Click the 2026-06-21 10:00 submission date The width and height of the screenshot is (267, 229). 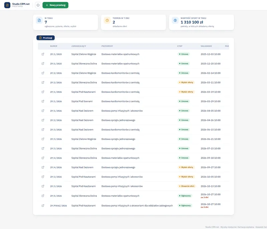click(211, 139)
